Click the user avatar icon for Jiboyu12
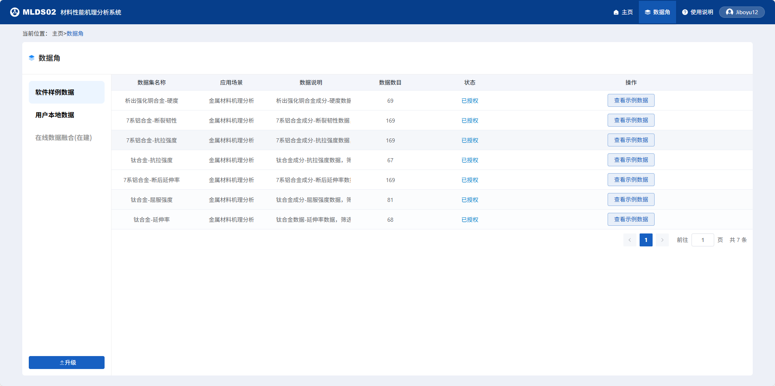 click(x=729, y=12)
